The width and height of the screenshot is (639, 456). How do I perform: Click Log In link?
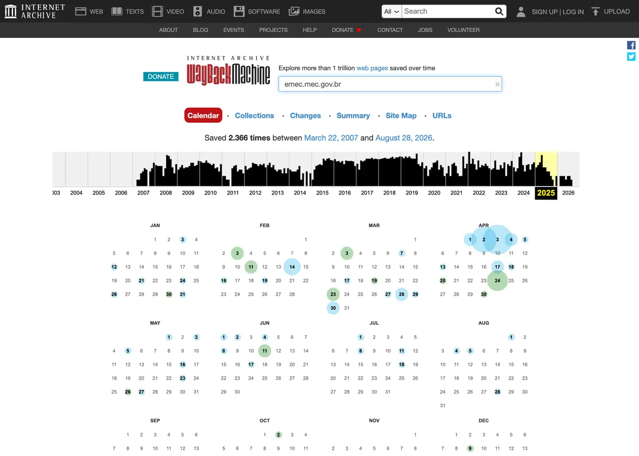pos(573,11)
